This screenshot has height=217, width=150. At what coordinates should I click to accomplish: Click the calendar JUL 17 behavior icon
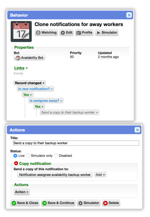point(21,32)
